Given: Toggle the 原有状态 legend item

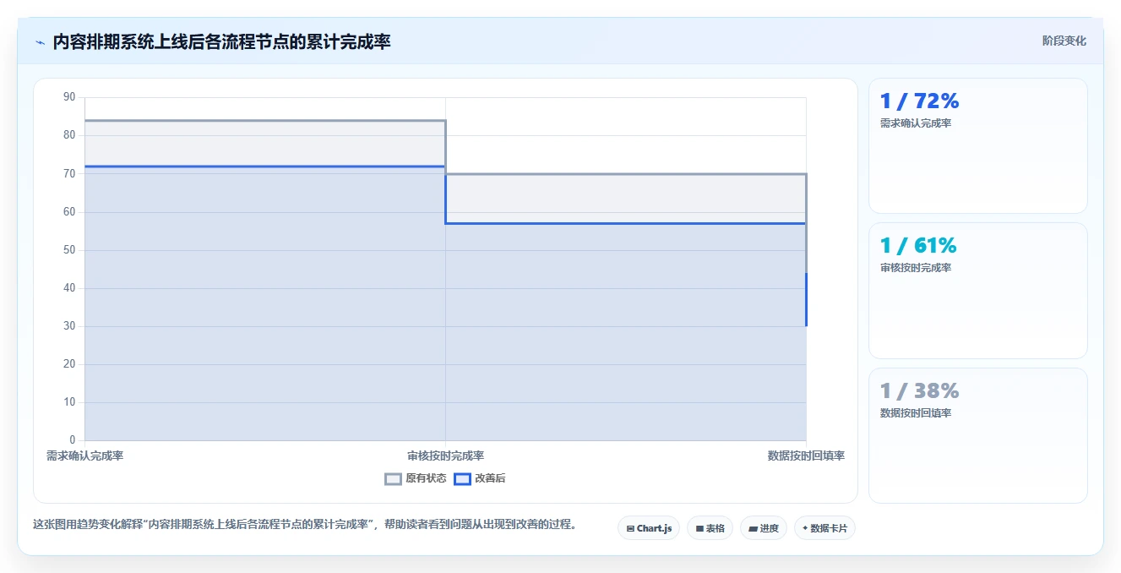Looking at the screenshot, I should 416,478.
